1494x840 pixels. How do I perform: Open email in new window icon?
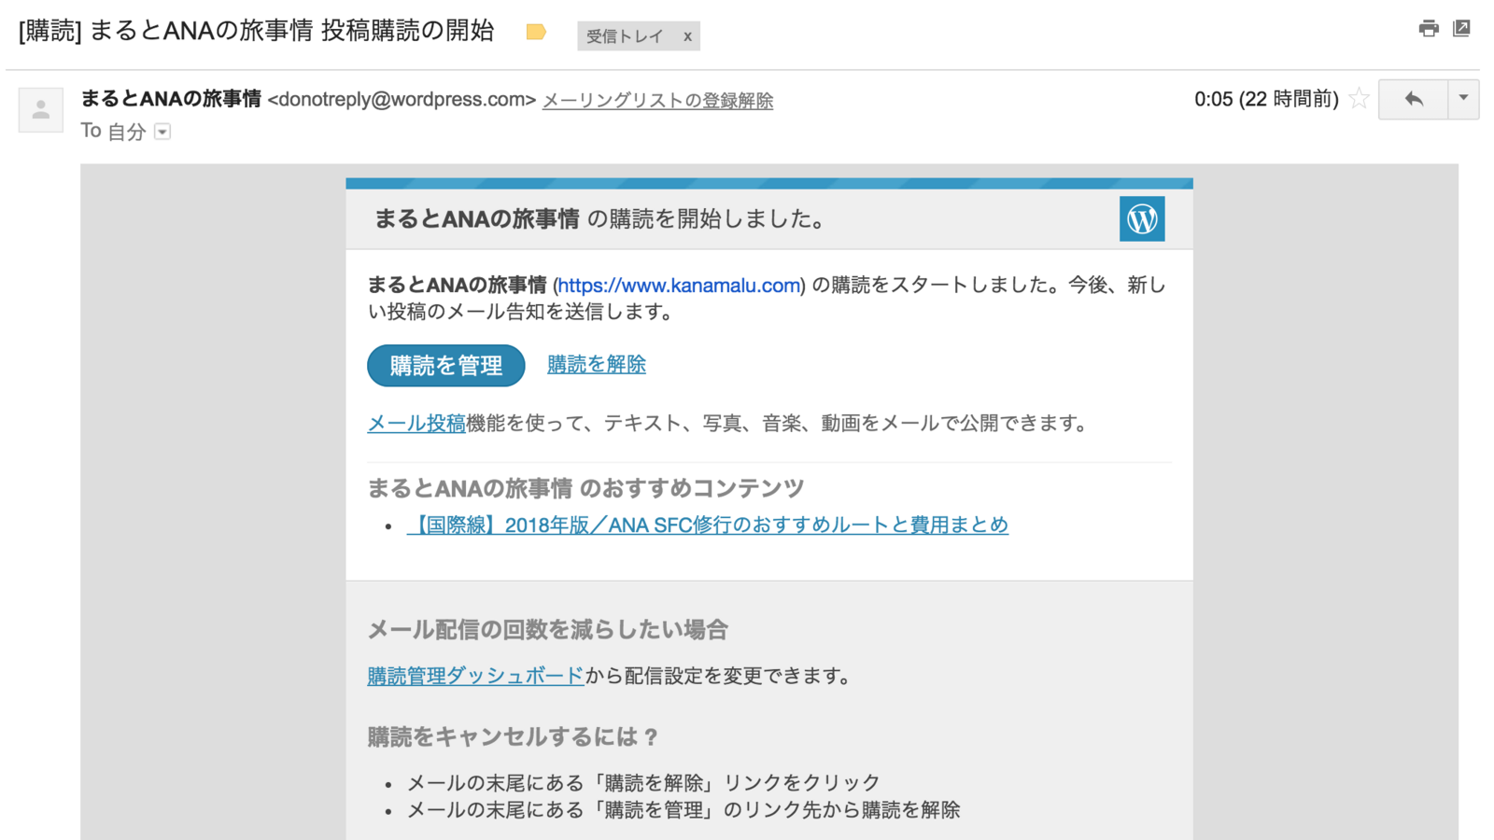[1462, 29]
